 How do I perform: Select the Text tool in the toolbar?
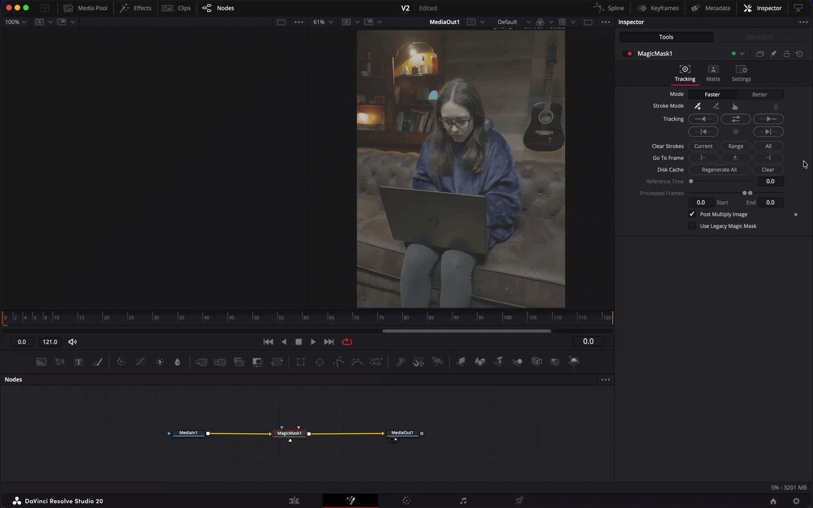pyautogui.click(x=79, y=362)
